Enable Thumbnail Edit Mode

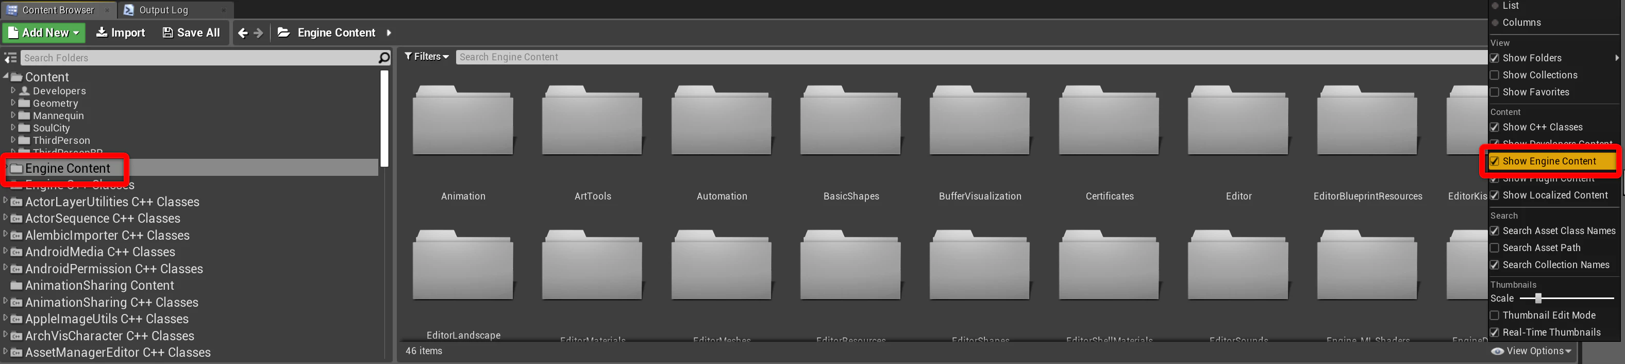[x=1495, y=316]
